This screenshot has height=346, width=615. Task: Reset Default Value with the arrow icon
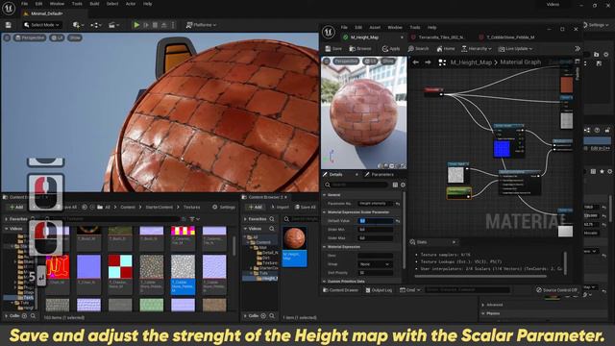pos(398,221)
